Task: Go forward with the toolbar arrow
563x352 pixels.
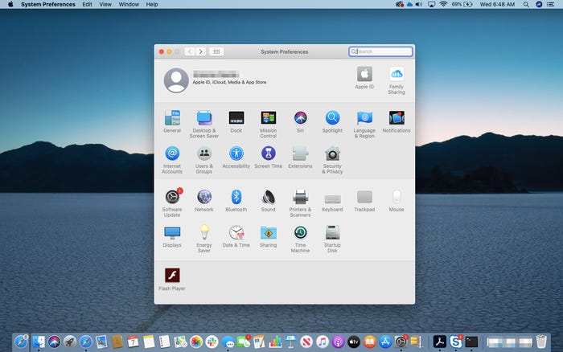Action: 201,51
